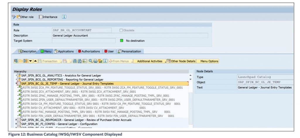Open the Other role button
Screen dimensions: 300x138
[x=25, y=17]
